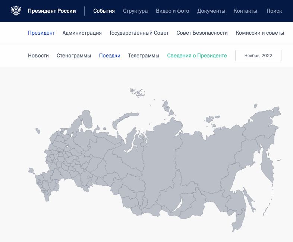Open the Стенограммы section

(74, 56)
